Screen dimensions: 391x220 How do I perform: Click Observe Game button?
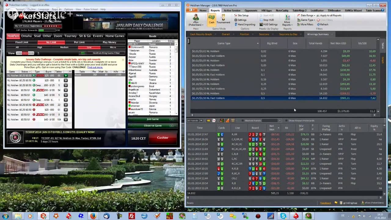(x=153, y=126)
